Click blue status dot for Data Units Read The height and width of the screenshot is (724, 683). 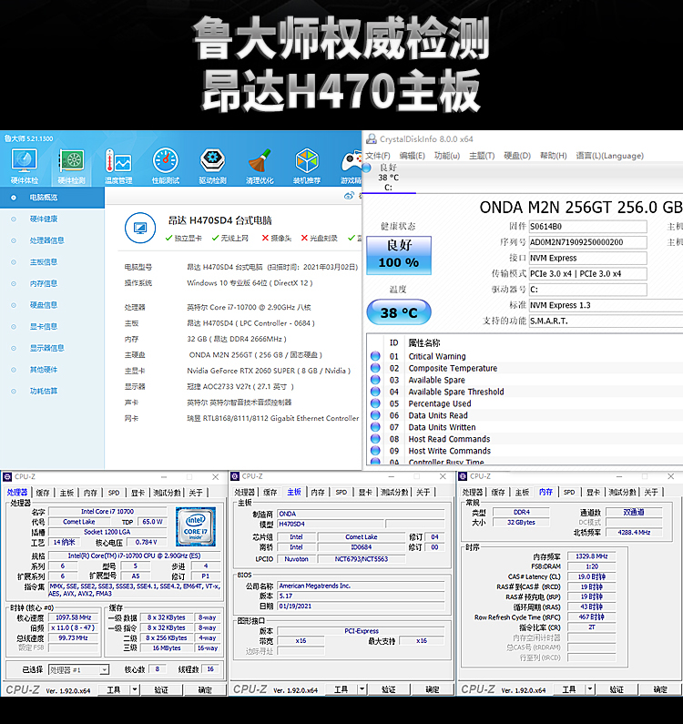pos(375,415)
